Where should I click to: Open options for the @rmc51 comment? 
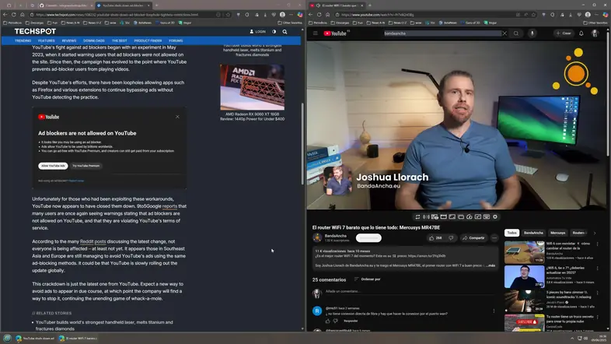coord(494,311)
